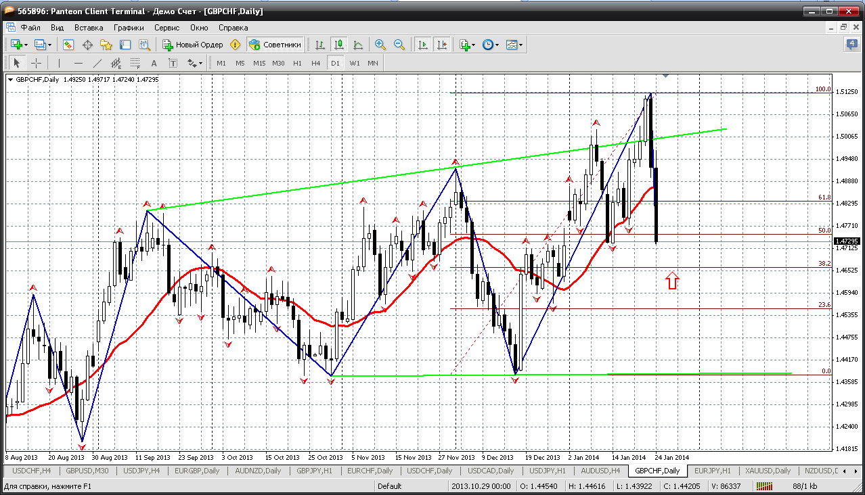This screenshot has height=495, width=865.
Task: Switch to the EURJPY,H1 chart tab
Action: click(x=713, y=471)
